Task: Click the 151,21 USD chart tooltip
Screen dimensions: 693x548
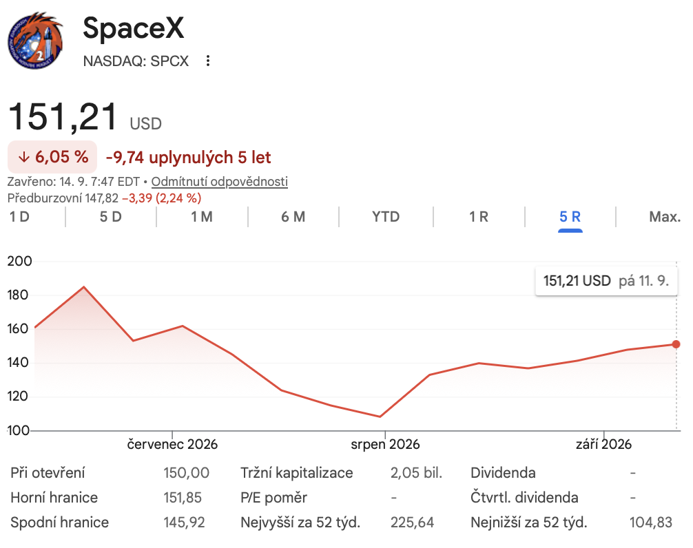Action: click(x=606, y=281)
